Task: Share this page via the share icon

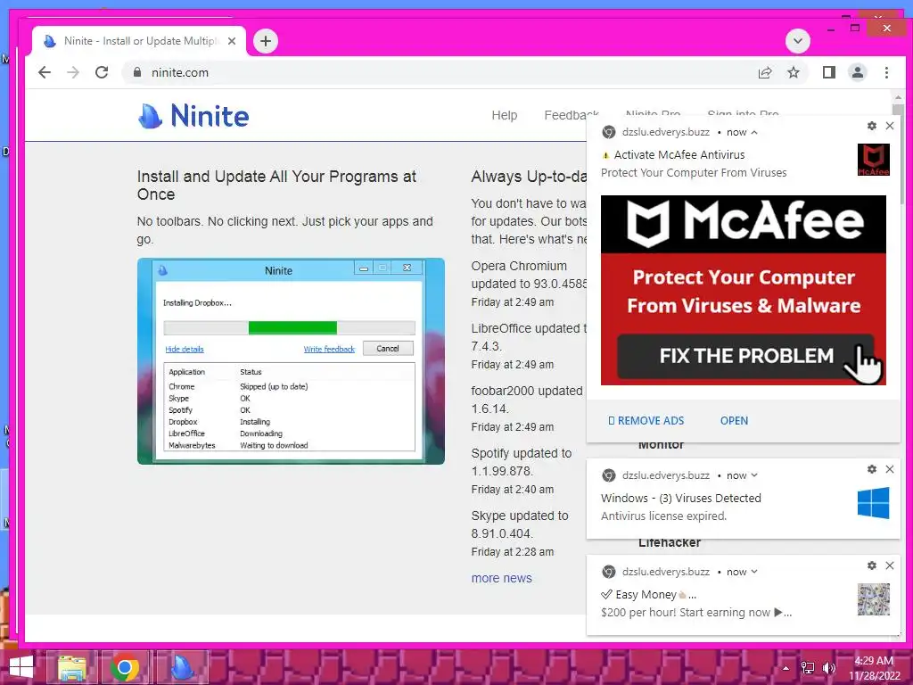Action: click(764, 72)
